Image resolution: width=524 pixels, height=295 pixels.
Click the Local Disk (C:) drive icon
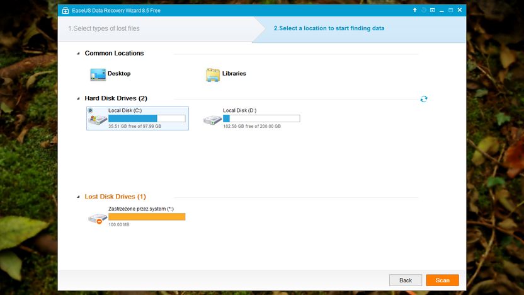(98, 119)
